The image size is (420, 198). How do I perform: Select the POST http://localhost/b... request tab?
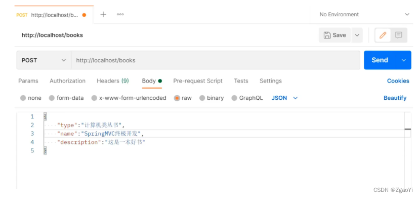(54, 15)
